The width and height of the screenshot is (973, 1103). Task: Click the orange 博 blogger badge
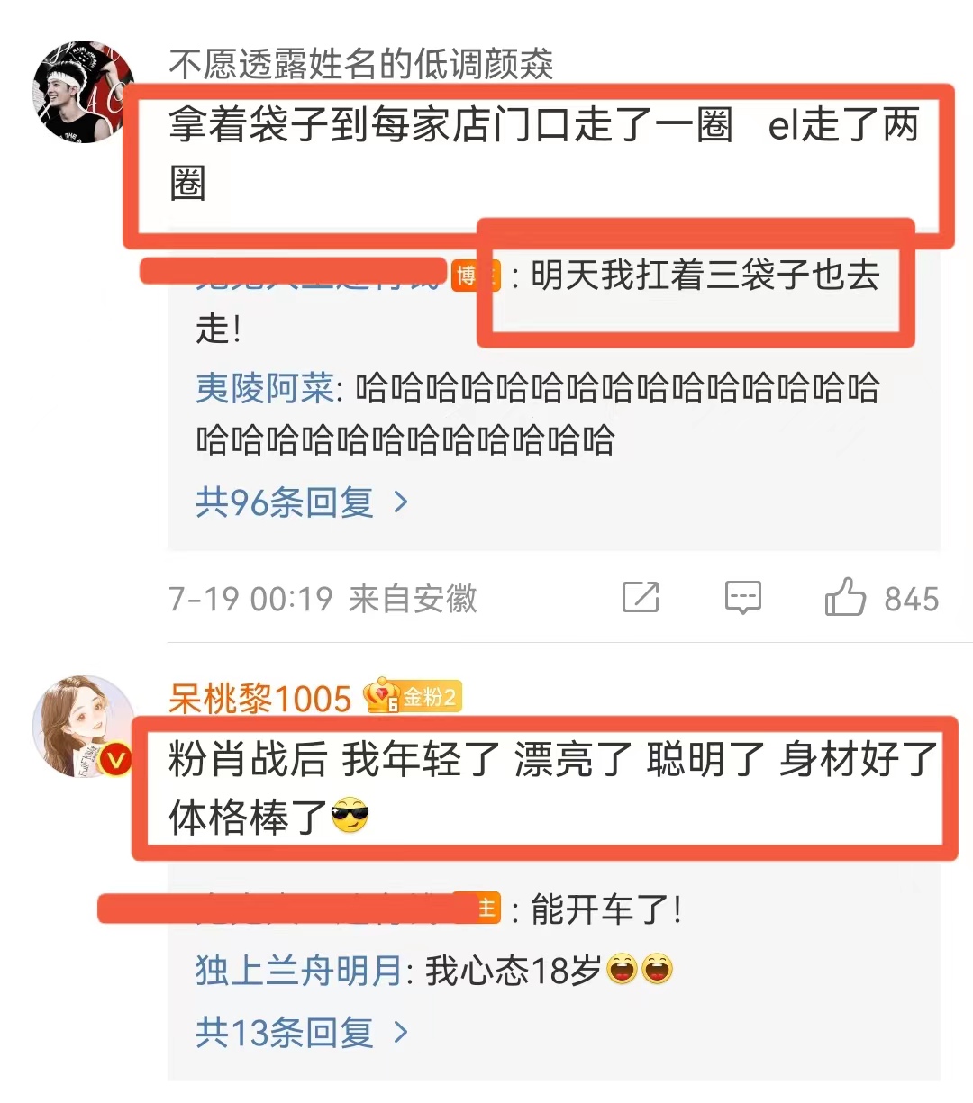pyautogui.click(x=476, y=275)
